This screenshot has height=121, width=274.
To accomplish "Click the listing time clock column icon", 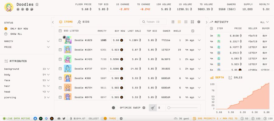I will (193, 31).
